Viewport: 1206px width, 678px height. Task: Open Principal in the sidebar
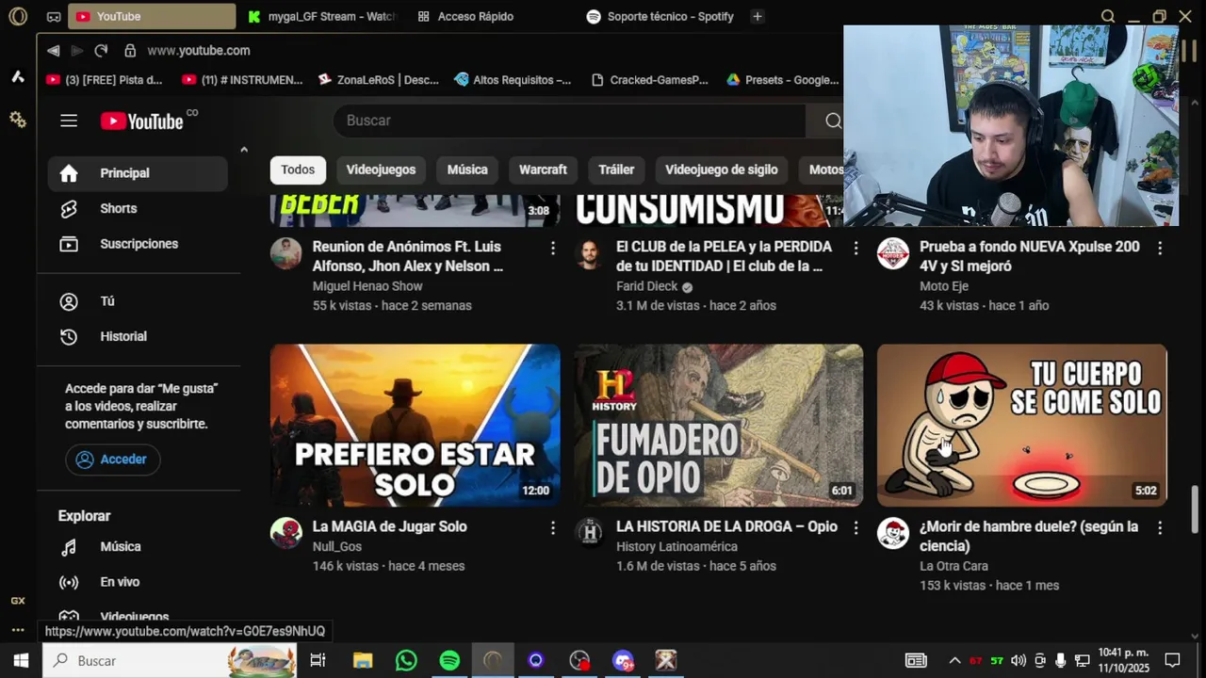[138, 173]
